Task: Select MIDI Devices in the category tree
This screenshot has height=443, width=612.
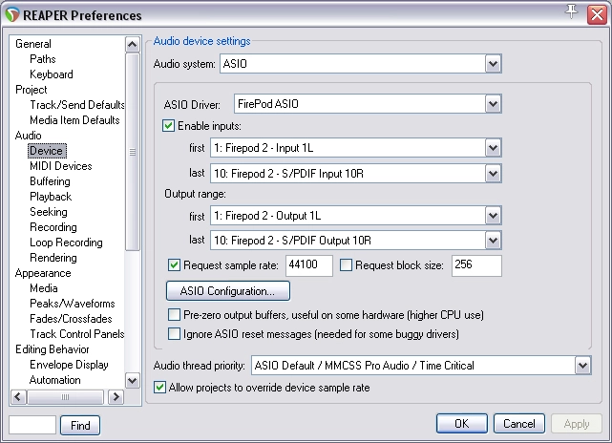Action: [x=60, y=166]
